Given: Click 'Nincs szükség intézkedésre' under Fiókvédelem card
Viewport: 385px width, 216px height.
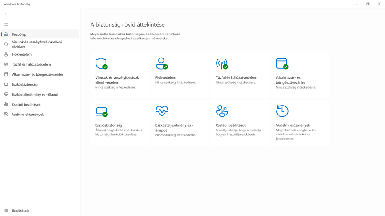Looking at the screenshot, I should [x=176, y=82].
